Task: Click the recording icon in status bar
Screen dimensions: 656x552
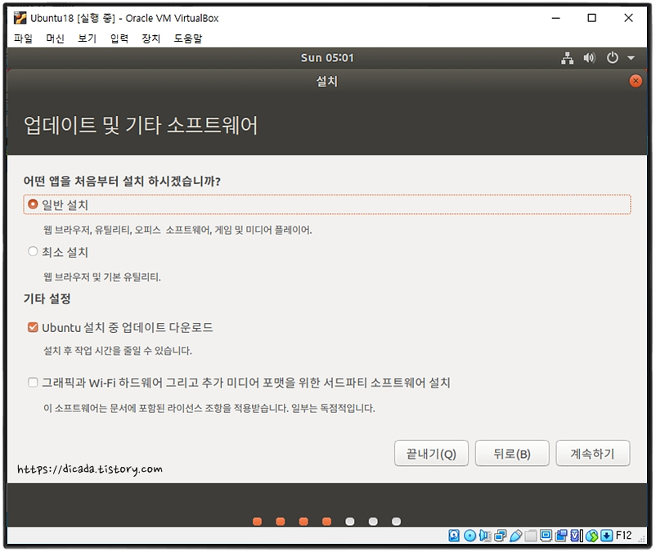Action: [x=561, y=536]
